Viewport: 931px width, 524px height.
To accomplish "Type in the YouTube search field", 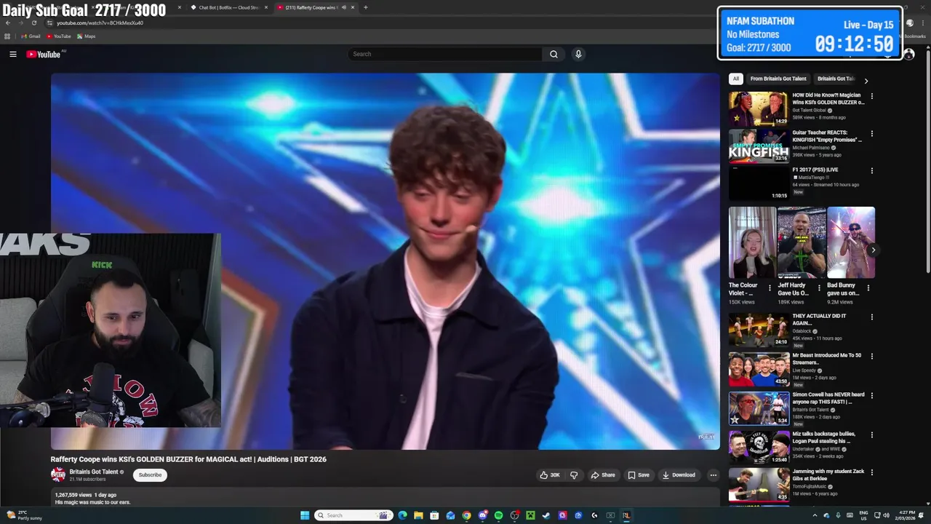I will tap(445, 54).
